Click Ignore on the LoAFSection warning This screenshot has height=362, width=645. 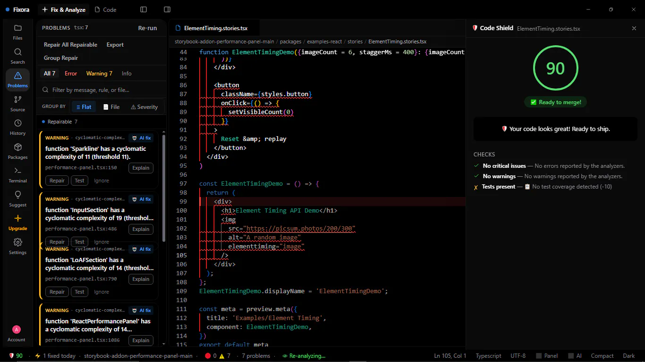pyautogui.click(x=102, y=292)
